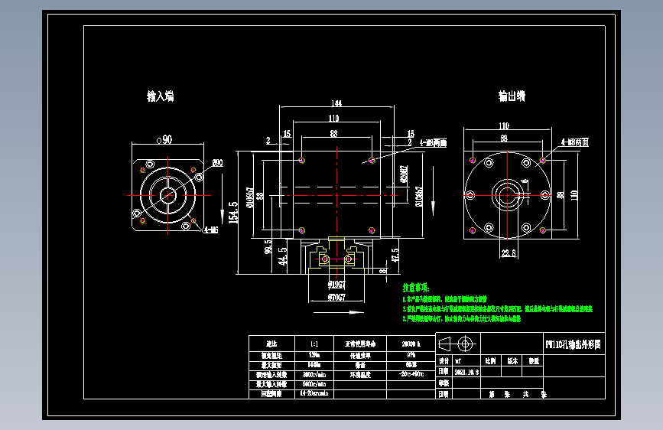The width and height of the screenshot is (663, 430).
Task: Click the 正常使用寿命 table cell
Action: [360, 344]
